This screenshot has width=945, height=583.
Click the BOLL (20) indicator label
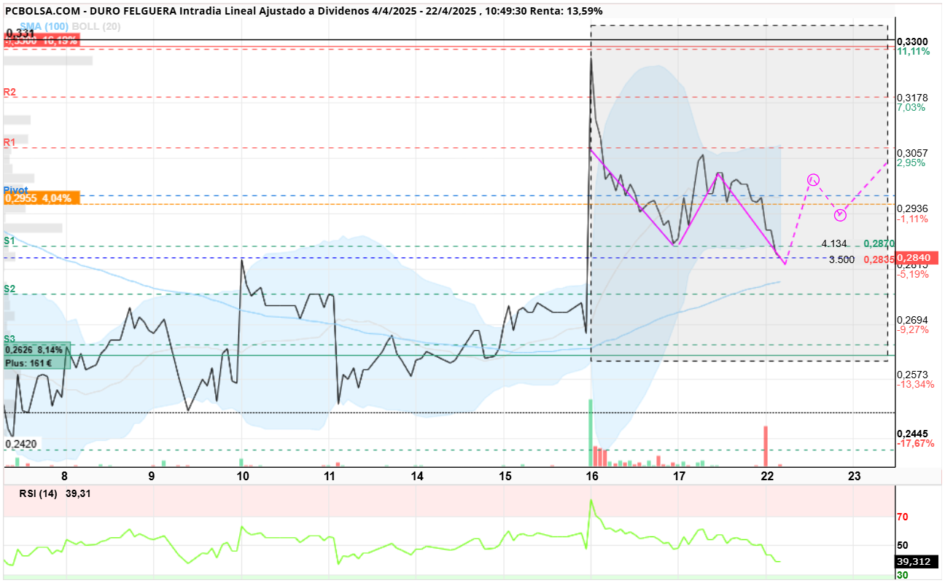96,26
